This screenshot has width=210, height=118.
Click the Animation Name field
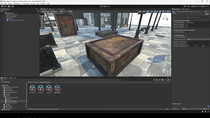pos(198,23)
